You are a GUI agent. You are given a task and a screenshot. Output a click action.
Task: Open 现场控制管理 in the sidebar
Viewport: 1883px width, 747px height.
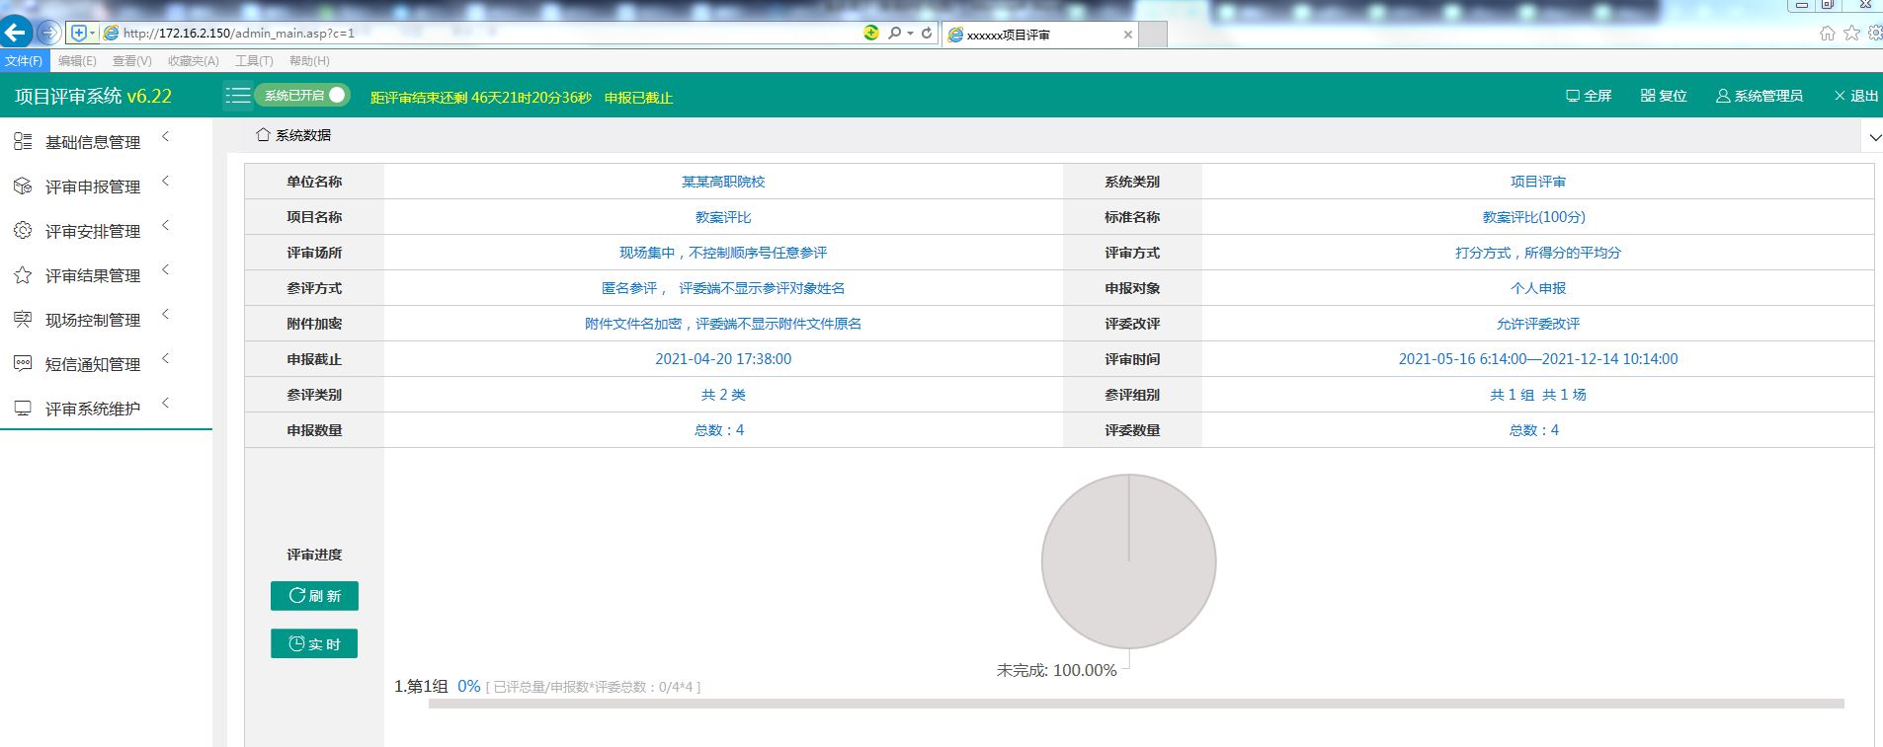pyautogui.click(x=93, y=320)
